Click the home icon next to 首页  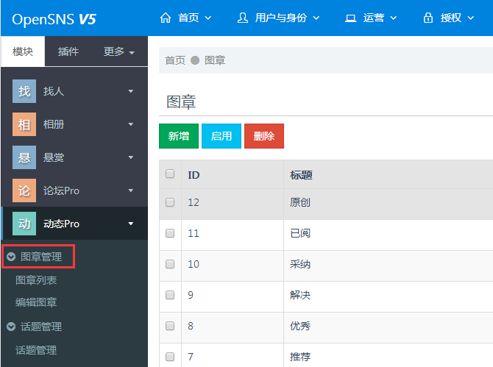point(166,18)
